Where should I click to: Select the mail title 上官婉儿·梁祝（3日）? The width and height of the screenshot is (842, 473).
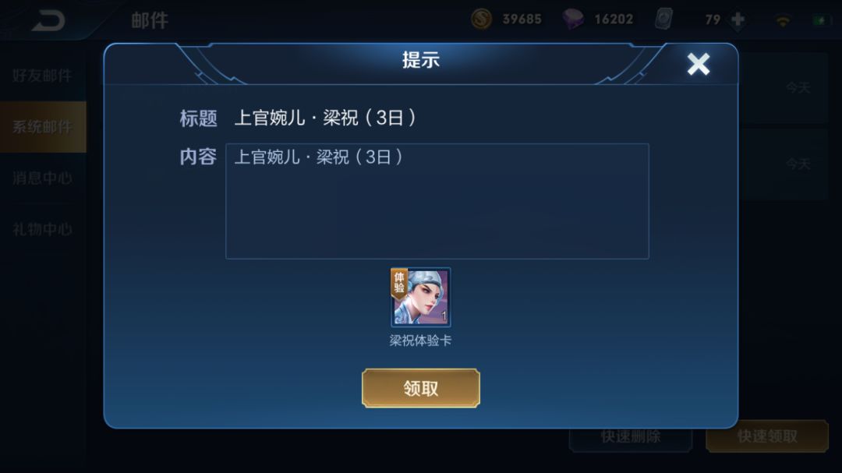point(325,118)
